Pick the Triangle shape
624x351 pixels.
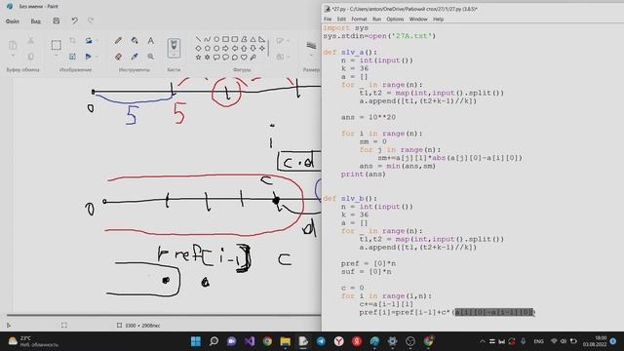(x=253, y=39)
